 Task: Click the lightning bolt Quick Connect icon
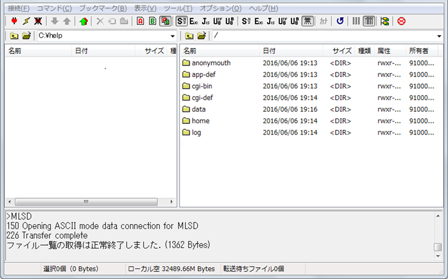tap(26, 21)
